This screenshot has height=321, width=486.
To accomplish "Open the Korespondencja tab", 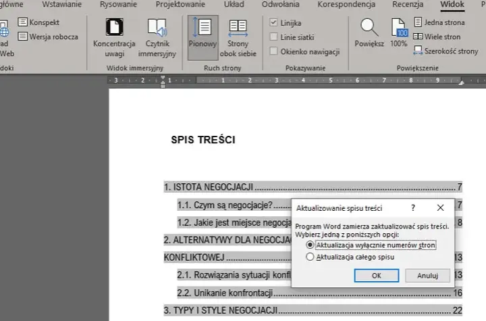I will 346,4.
